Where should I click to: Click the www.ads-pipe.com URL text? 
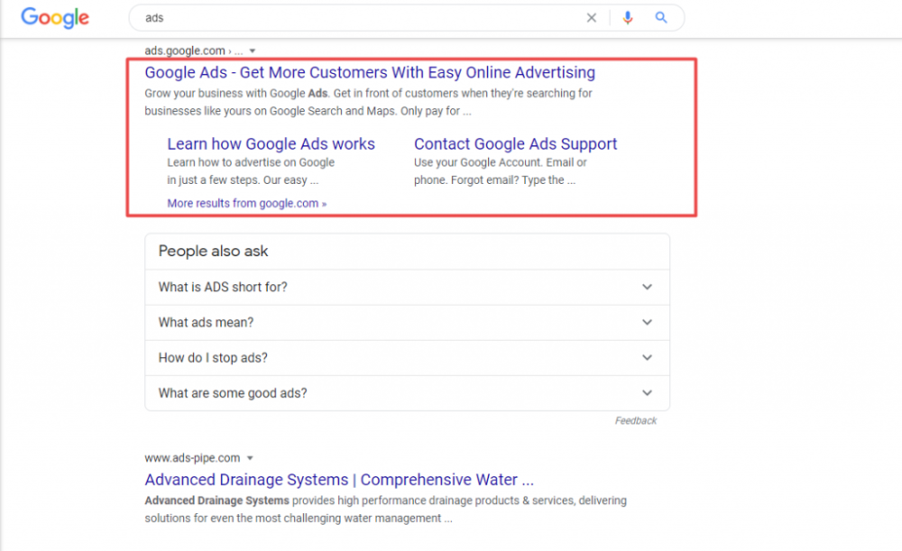click(x=192, y=458)
